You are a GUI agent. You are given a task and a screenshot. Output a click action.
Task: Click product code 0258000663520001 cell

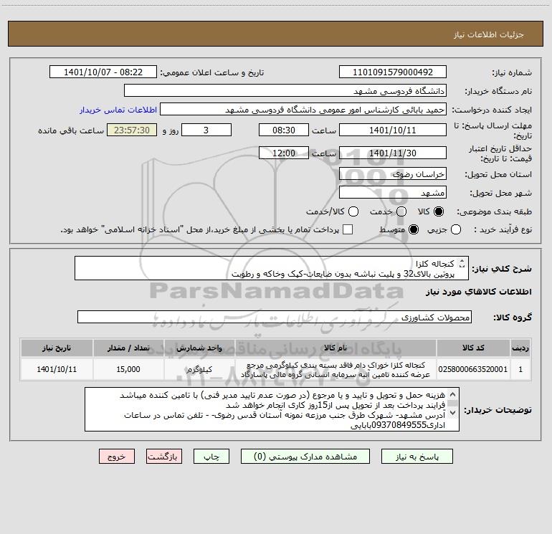473,369
